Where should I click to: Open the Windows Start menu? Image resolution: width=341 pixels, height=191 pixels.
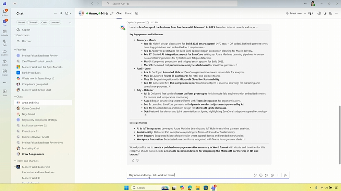coord(126,188)
